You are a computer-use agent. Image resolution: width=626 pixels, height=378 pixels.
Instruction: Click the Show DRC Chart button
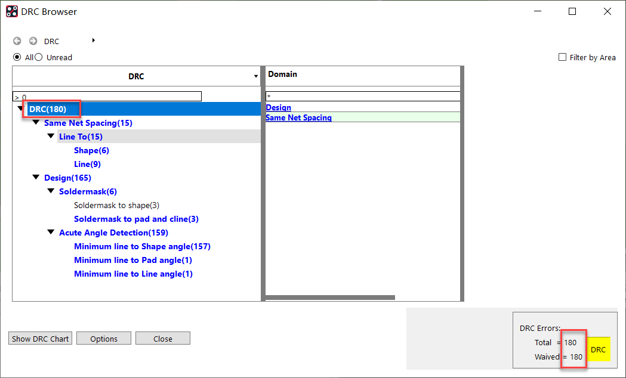coord(41,339)
